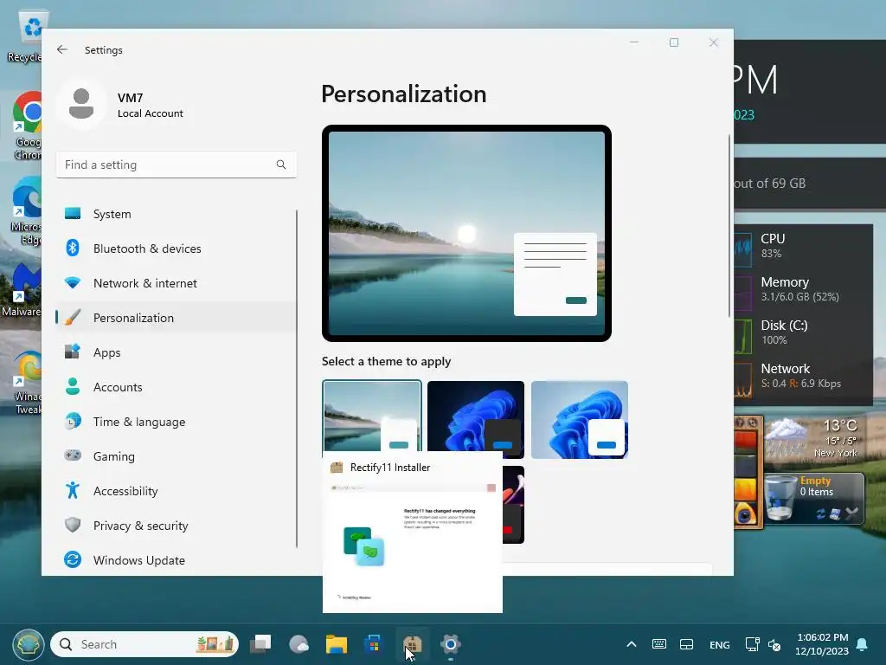
Task: Click the tablet mode icon in the system tray
Action: click(x=686, y=644)
